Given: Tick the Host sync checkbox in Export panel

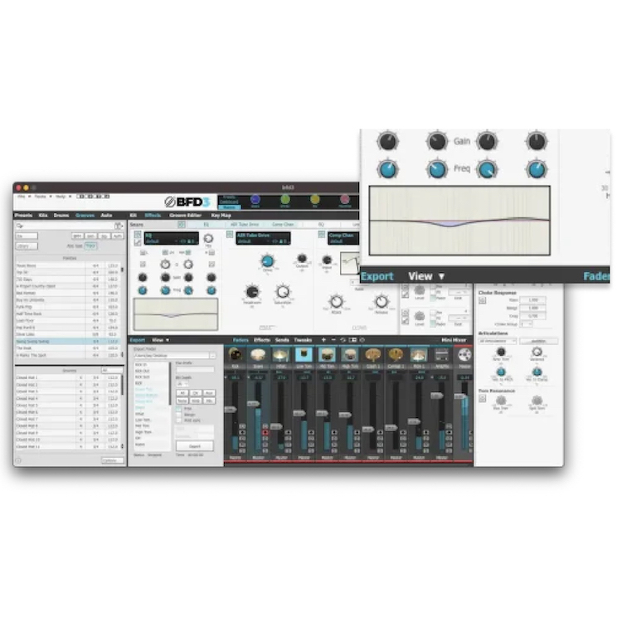Looking at the screenshot, I should click(x=178, y=420).
